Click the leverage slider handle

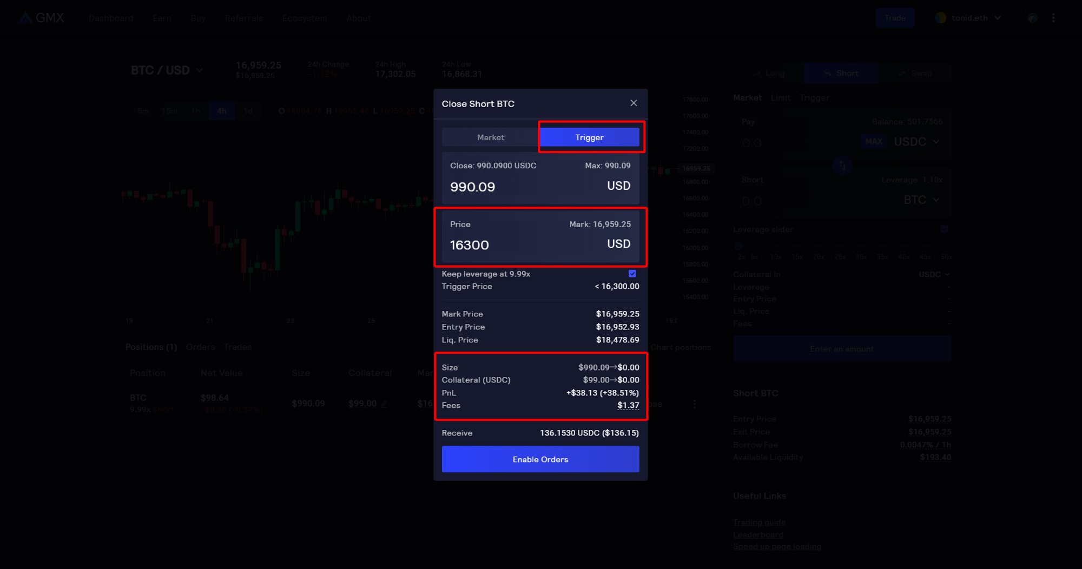738,246
